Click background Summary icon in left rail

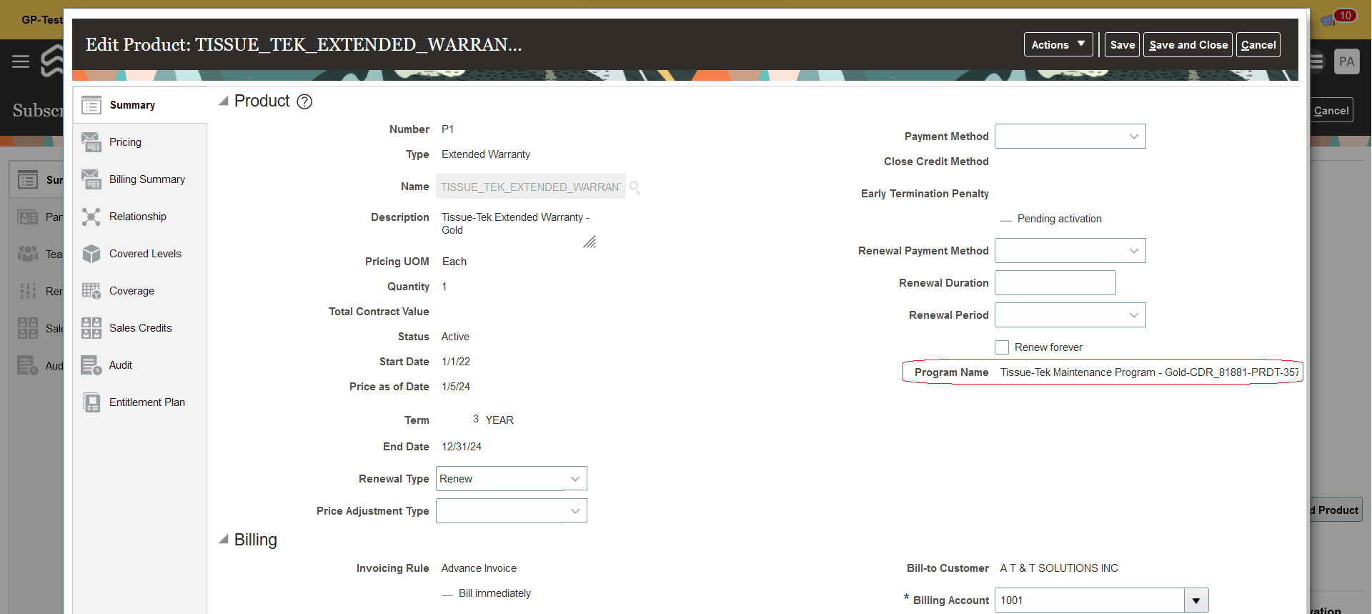(x=28, y=179)
